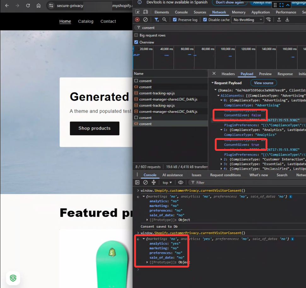Show the console sidebar icon

click(137, 182)
